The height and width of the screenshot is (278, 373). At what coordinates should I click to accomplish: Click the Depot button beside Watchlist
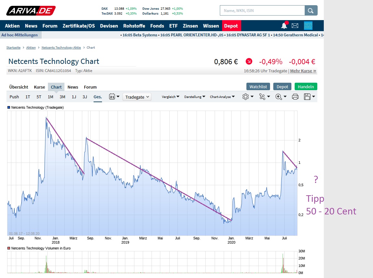coord(282,87)
